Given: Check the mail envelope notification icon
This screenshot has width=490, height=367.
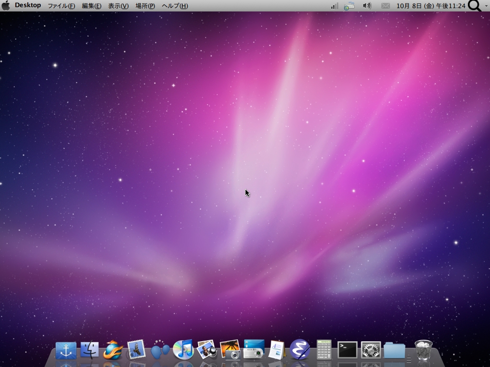Looking at the screenshot, I should (386, 6).
